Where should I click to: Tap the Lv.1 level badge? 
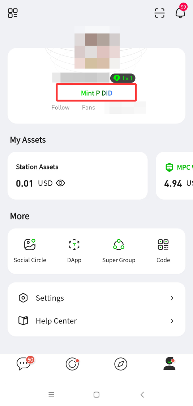(123, 78)
